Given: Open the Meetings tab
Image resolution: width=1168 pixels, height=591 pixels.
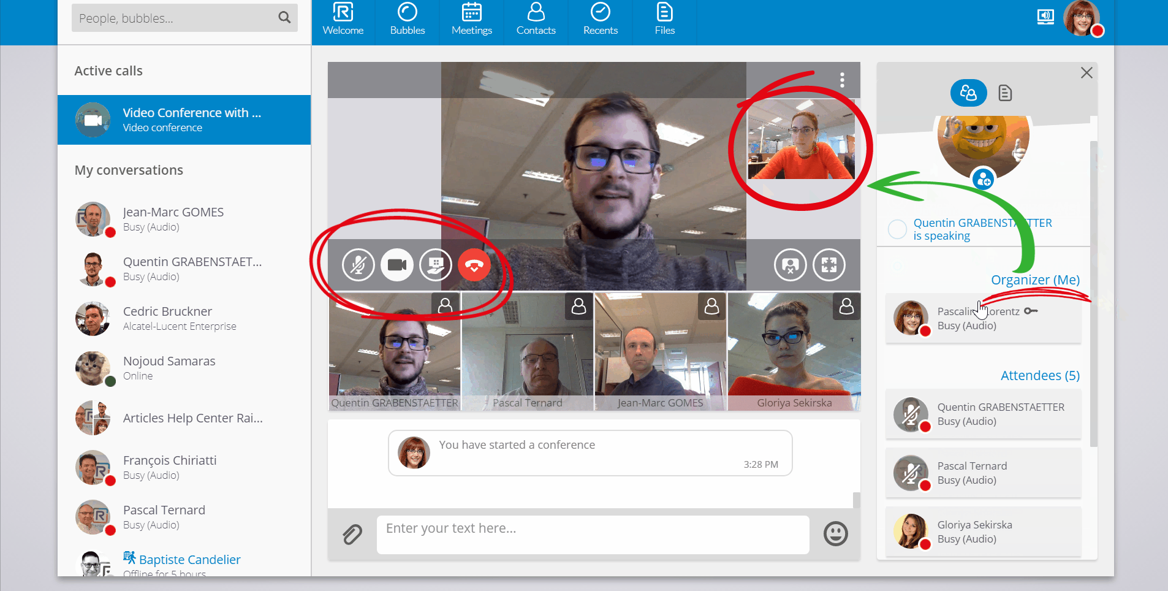Looking at the screenshot, I should pos(472,20).
